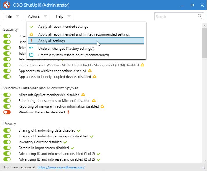The height and width of the screenshot is (171, 207).
Task: Select Apply all recommended settings
Action: click(x=86, y=27)
